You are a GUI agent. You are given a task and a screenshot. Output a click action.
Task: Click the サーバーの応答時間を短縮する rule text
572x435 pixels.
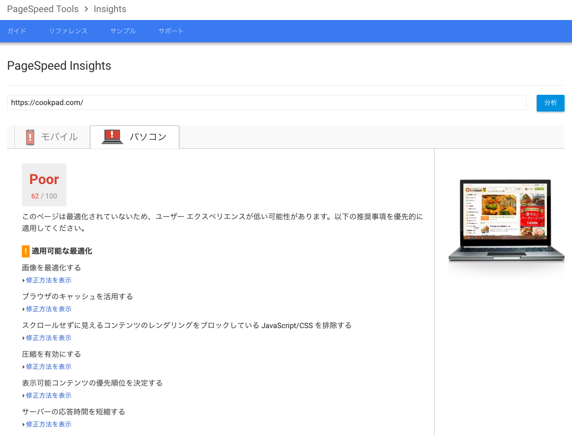pos(74,412)
